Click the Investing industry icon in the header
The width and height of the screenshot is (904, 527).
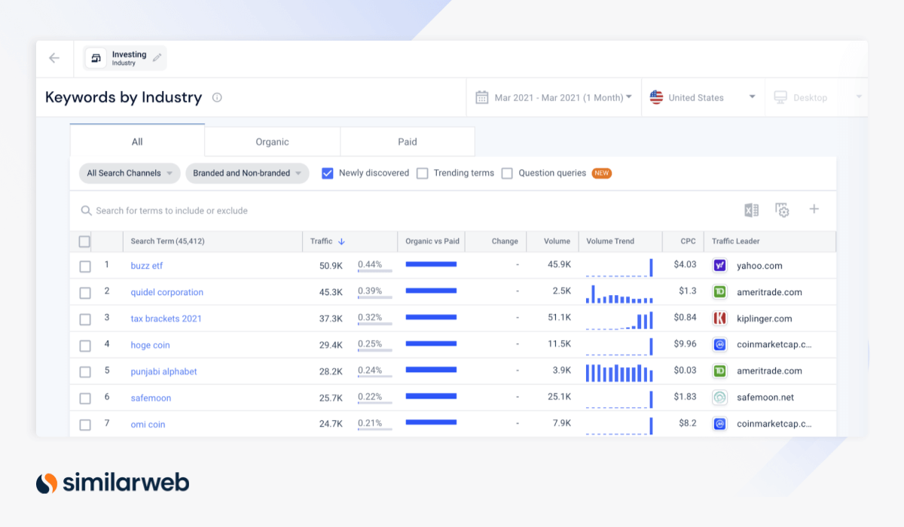96,58
